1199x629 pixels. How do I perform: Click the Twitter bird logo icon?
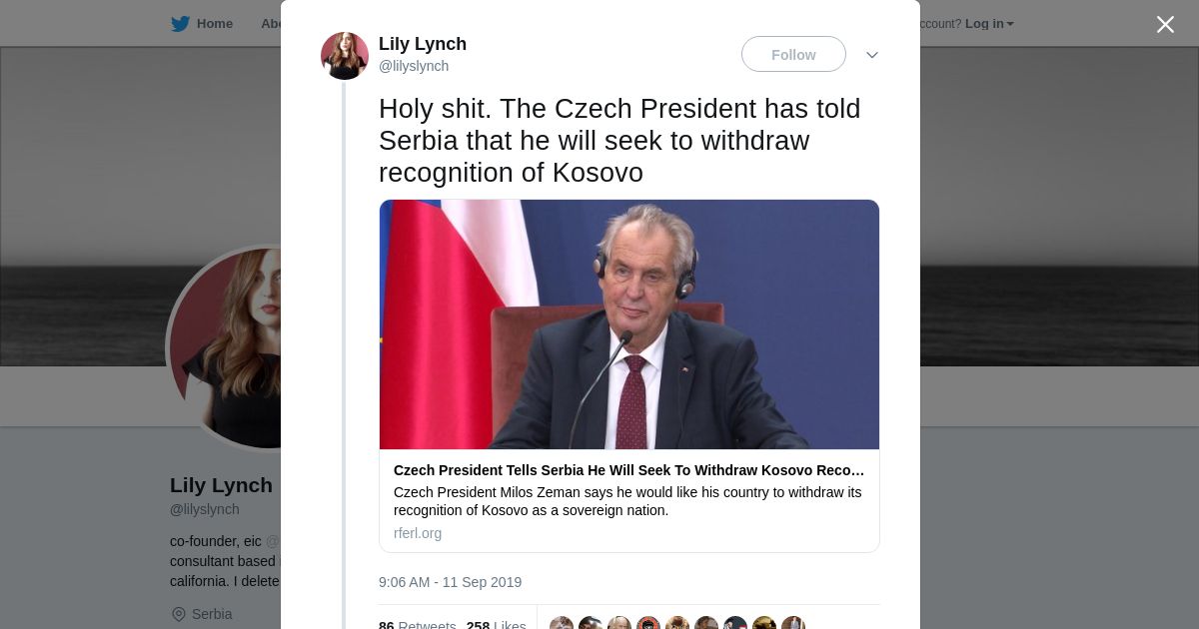pyautogui.click(x=180, y=24)
